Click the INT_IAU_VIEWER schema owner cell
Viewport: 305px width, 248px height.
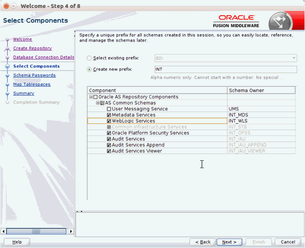(x=261, y=151)
